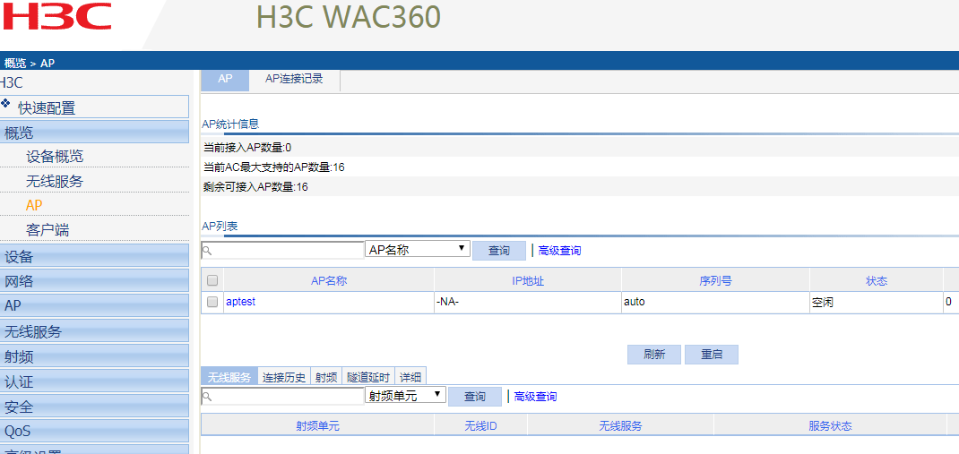This screenshot has height=454, width=959.
Task: Expand the 认证 menu section
Action: tap(95, 381)
